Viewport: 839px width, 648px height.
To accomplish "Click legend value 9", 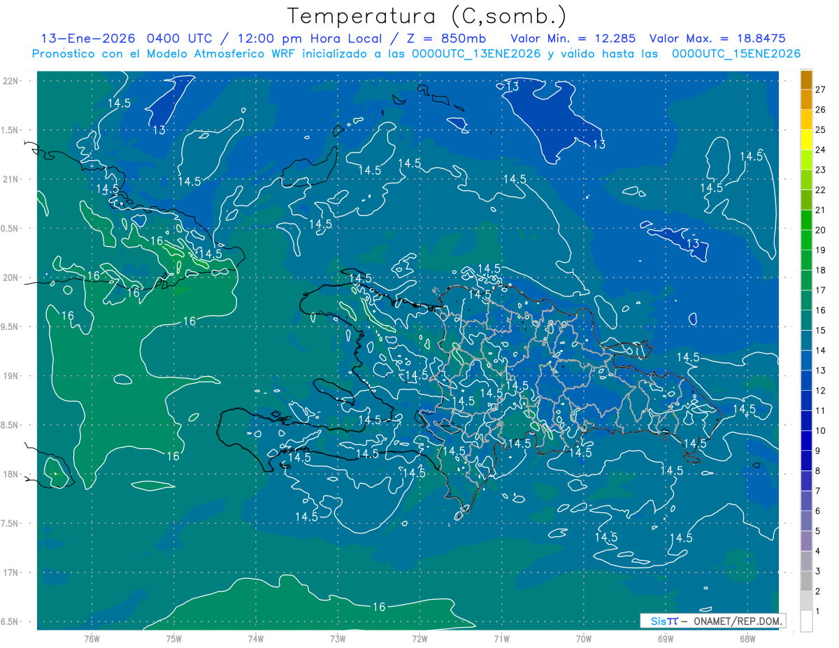I will coord(818,451).
